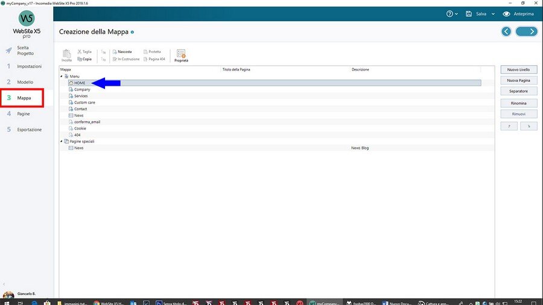Select the Company page in the map
This screenshot has height=305, width=543.
(82, 90)
